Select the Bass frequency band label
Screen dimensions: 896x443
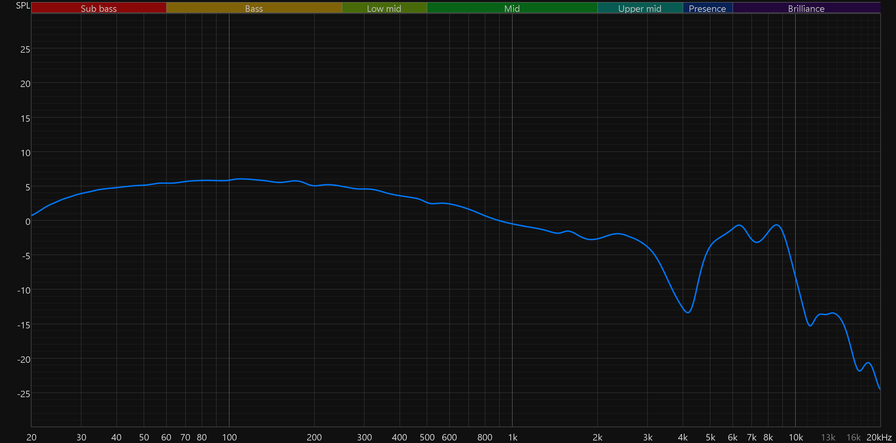click(x=254, y=8)
